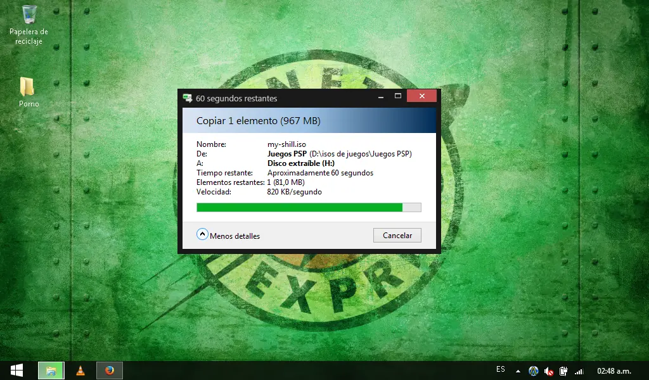The width and height of the screenshot is (649, 380).
Task: Open the clock showing 02:48 a.m.
Action: (614, 371)
